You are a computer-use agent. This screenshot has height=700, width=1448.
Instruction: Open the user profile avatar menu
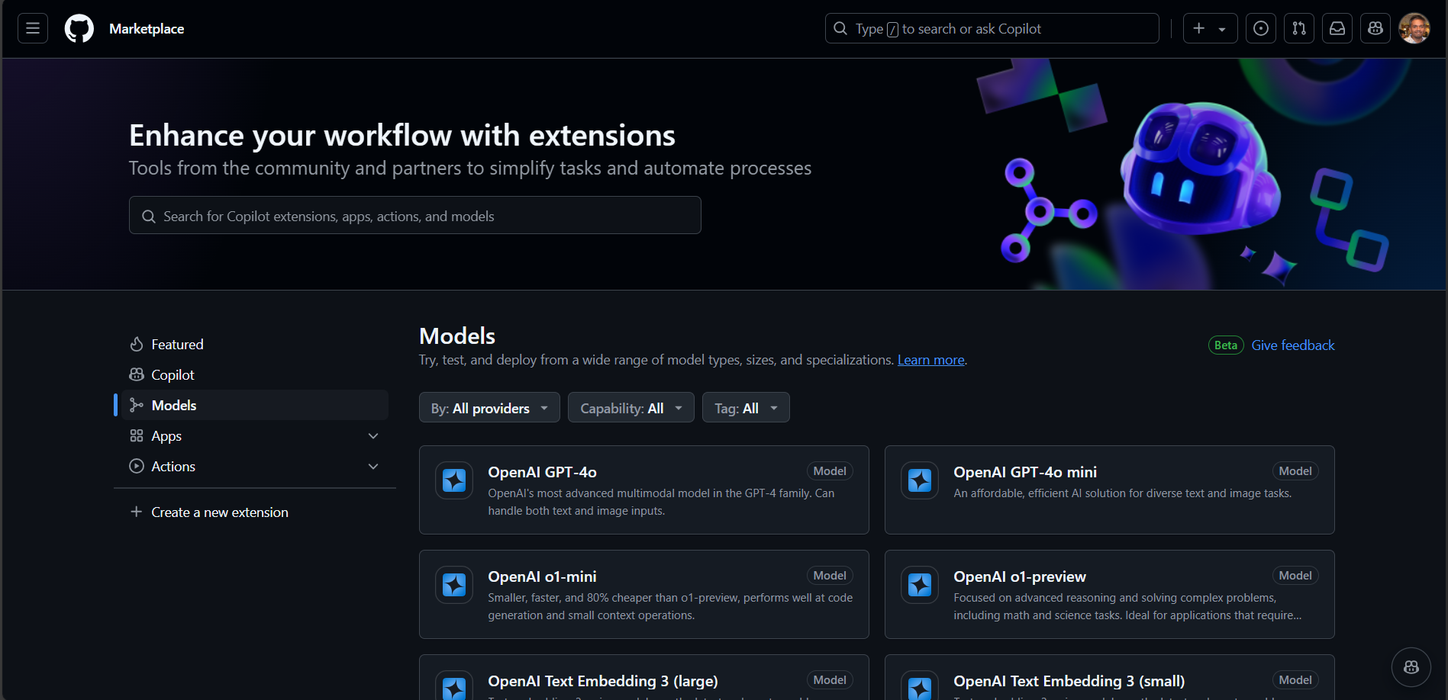[x=1414, y=28]
